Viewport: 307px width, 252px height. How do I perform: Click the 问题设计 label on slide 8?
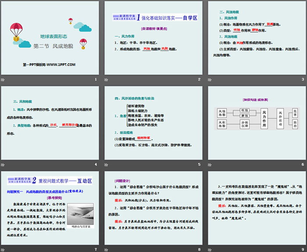[122, 181]
